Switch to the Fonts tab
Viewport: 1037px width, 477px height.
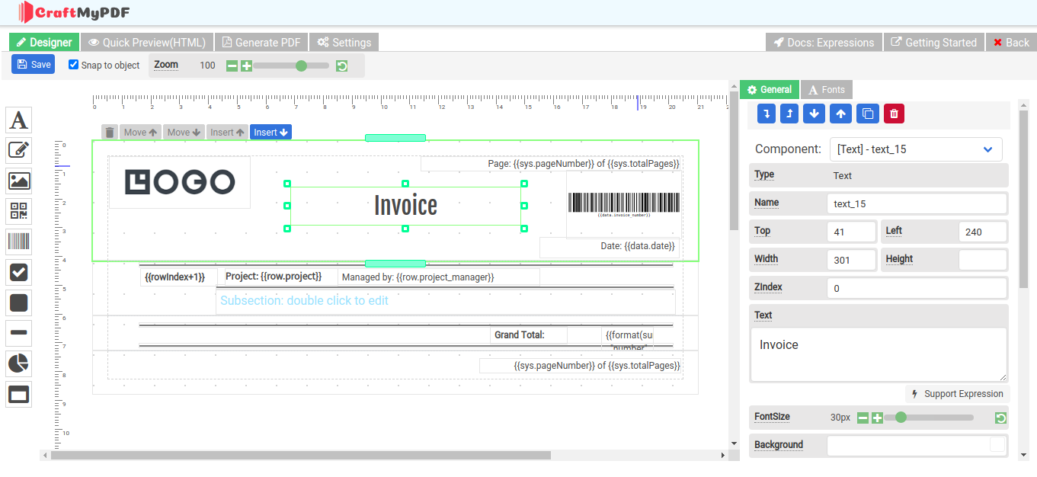pos(827,89)
